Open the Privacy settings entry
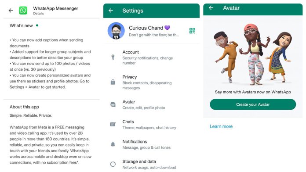Viewport: 306px width, 172px height. (x=151, y=82)
